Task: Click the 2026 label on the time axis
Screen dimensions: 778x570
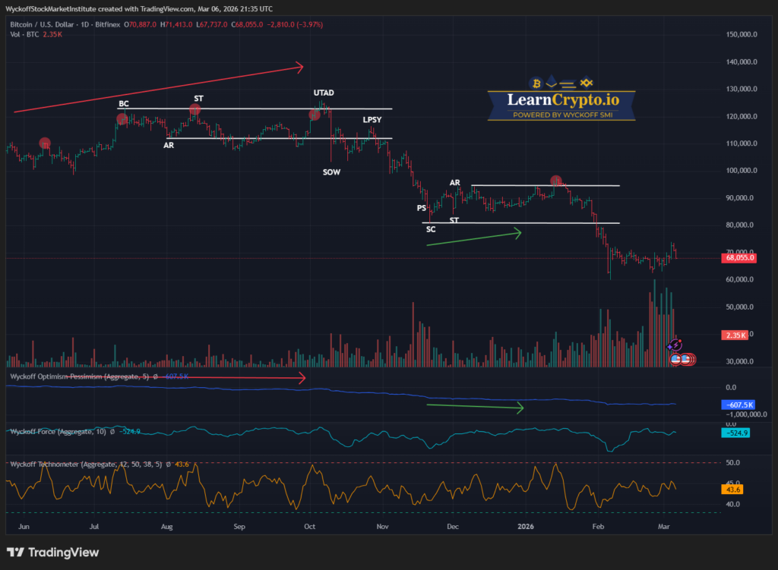Action: (x=525, y=526)
